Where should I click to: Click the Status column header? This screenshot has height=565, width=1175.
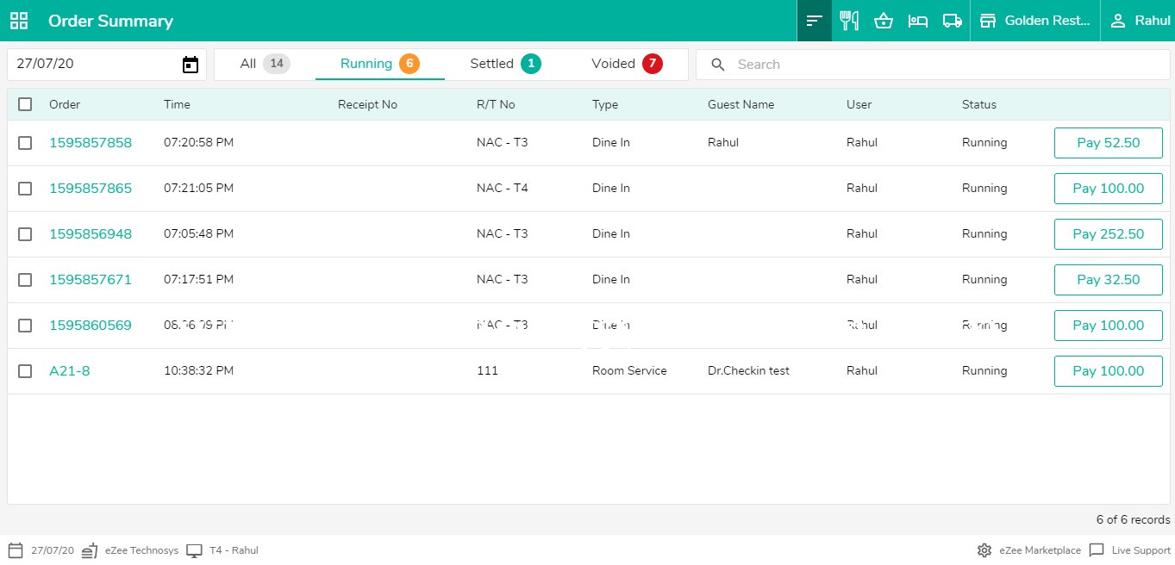point(979,104)
